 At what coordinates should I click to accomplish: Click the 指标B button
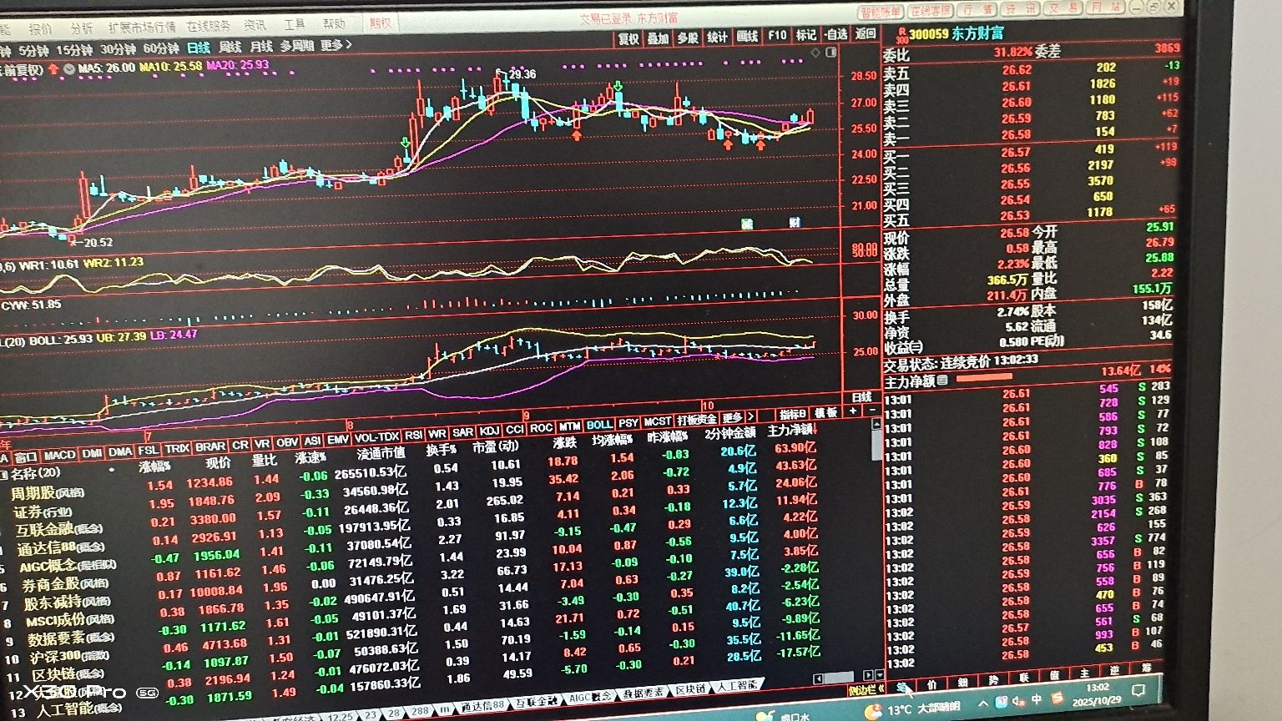[x=793, y=414]
